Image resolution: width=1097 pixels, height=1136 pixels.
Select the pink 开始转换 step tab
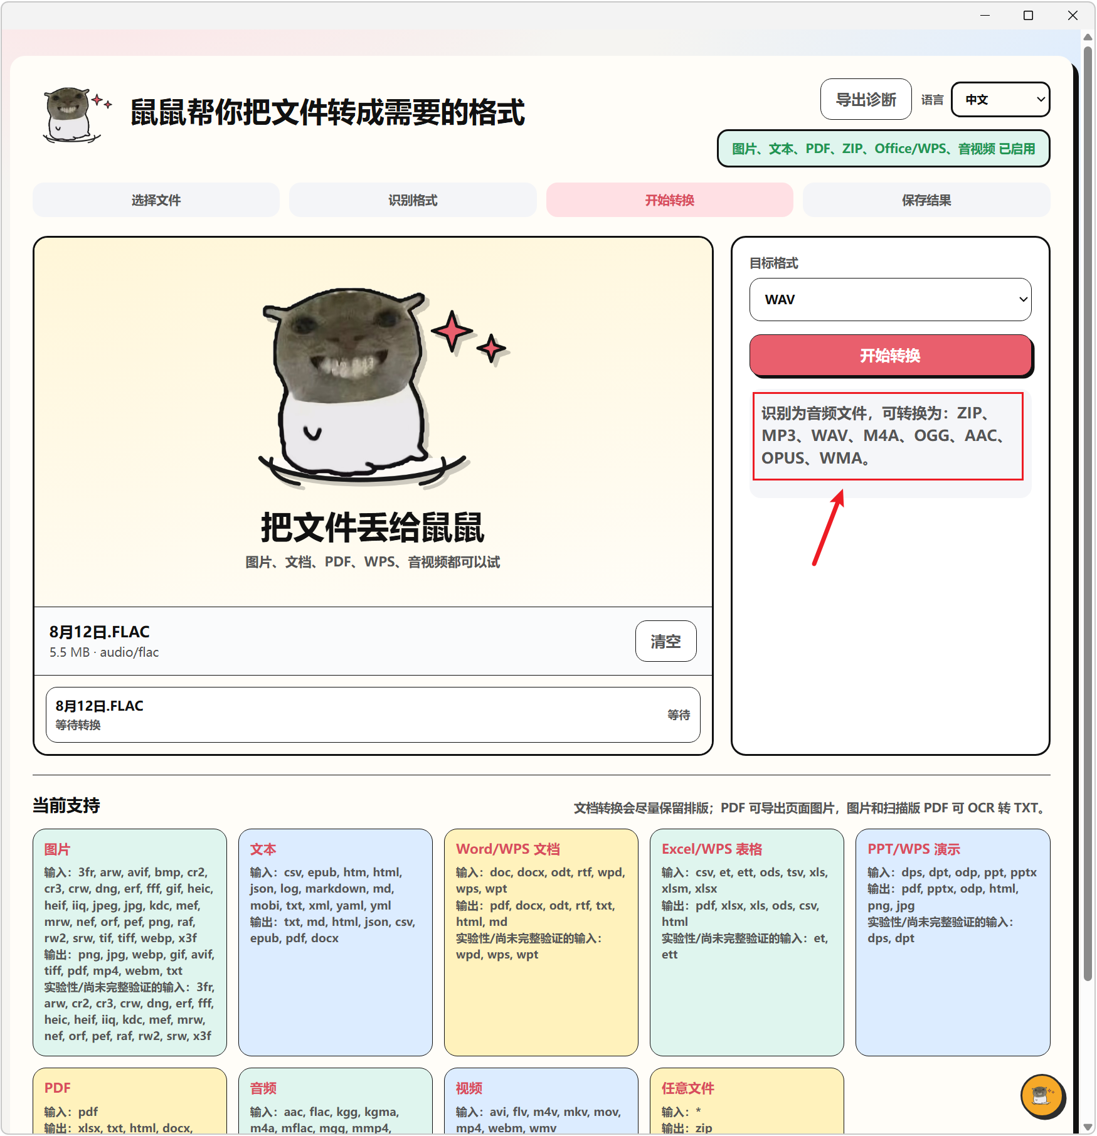tap(669, 200)
